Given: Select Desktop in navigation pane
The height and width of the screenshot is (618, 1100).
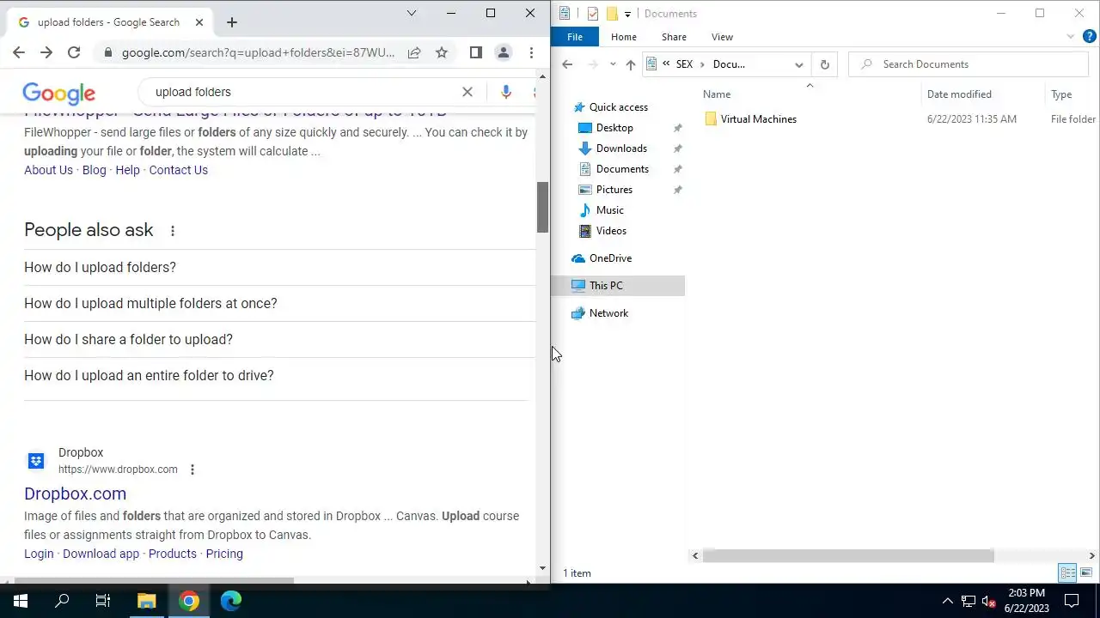Looking at the screenshot, I should (614, 128).
